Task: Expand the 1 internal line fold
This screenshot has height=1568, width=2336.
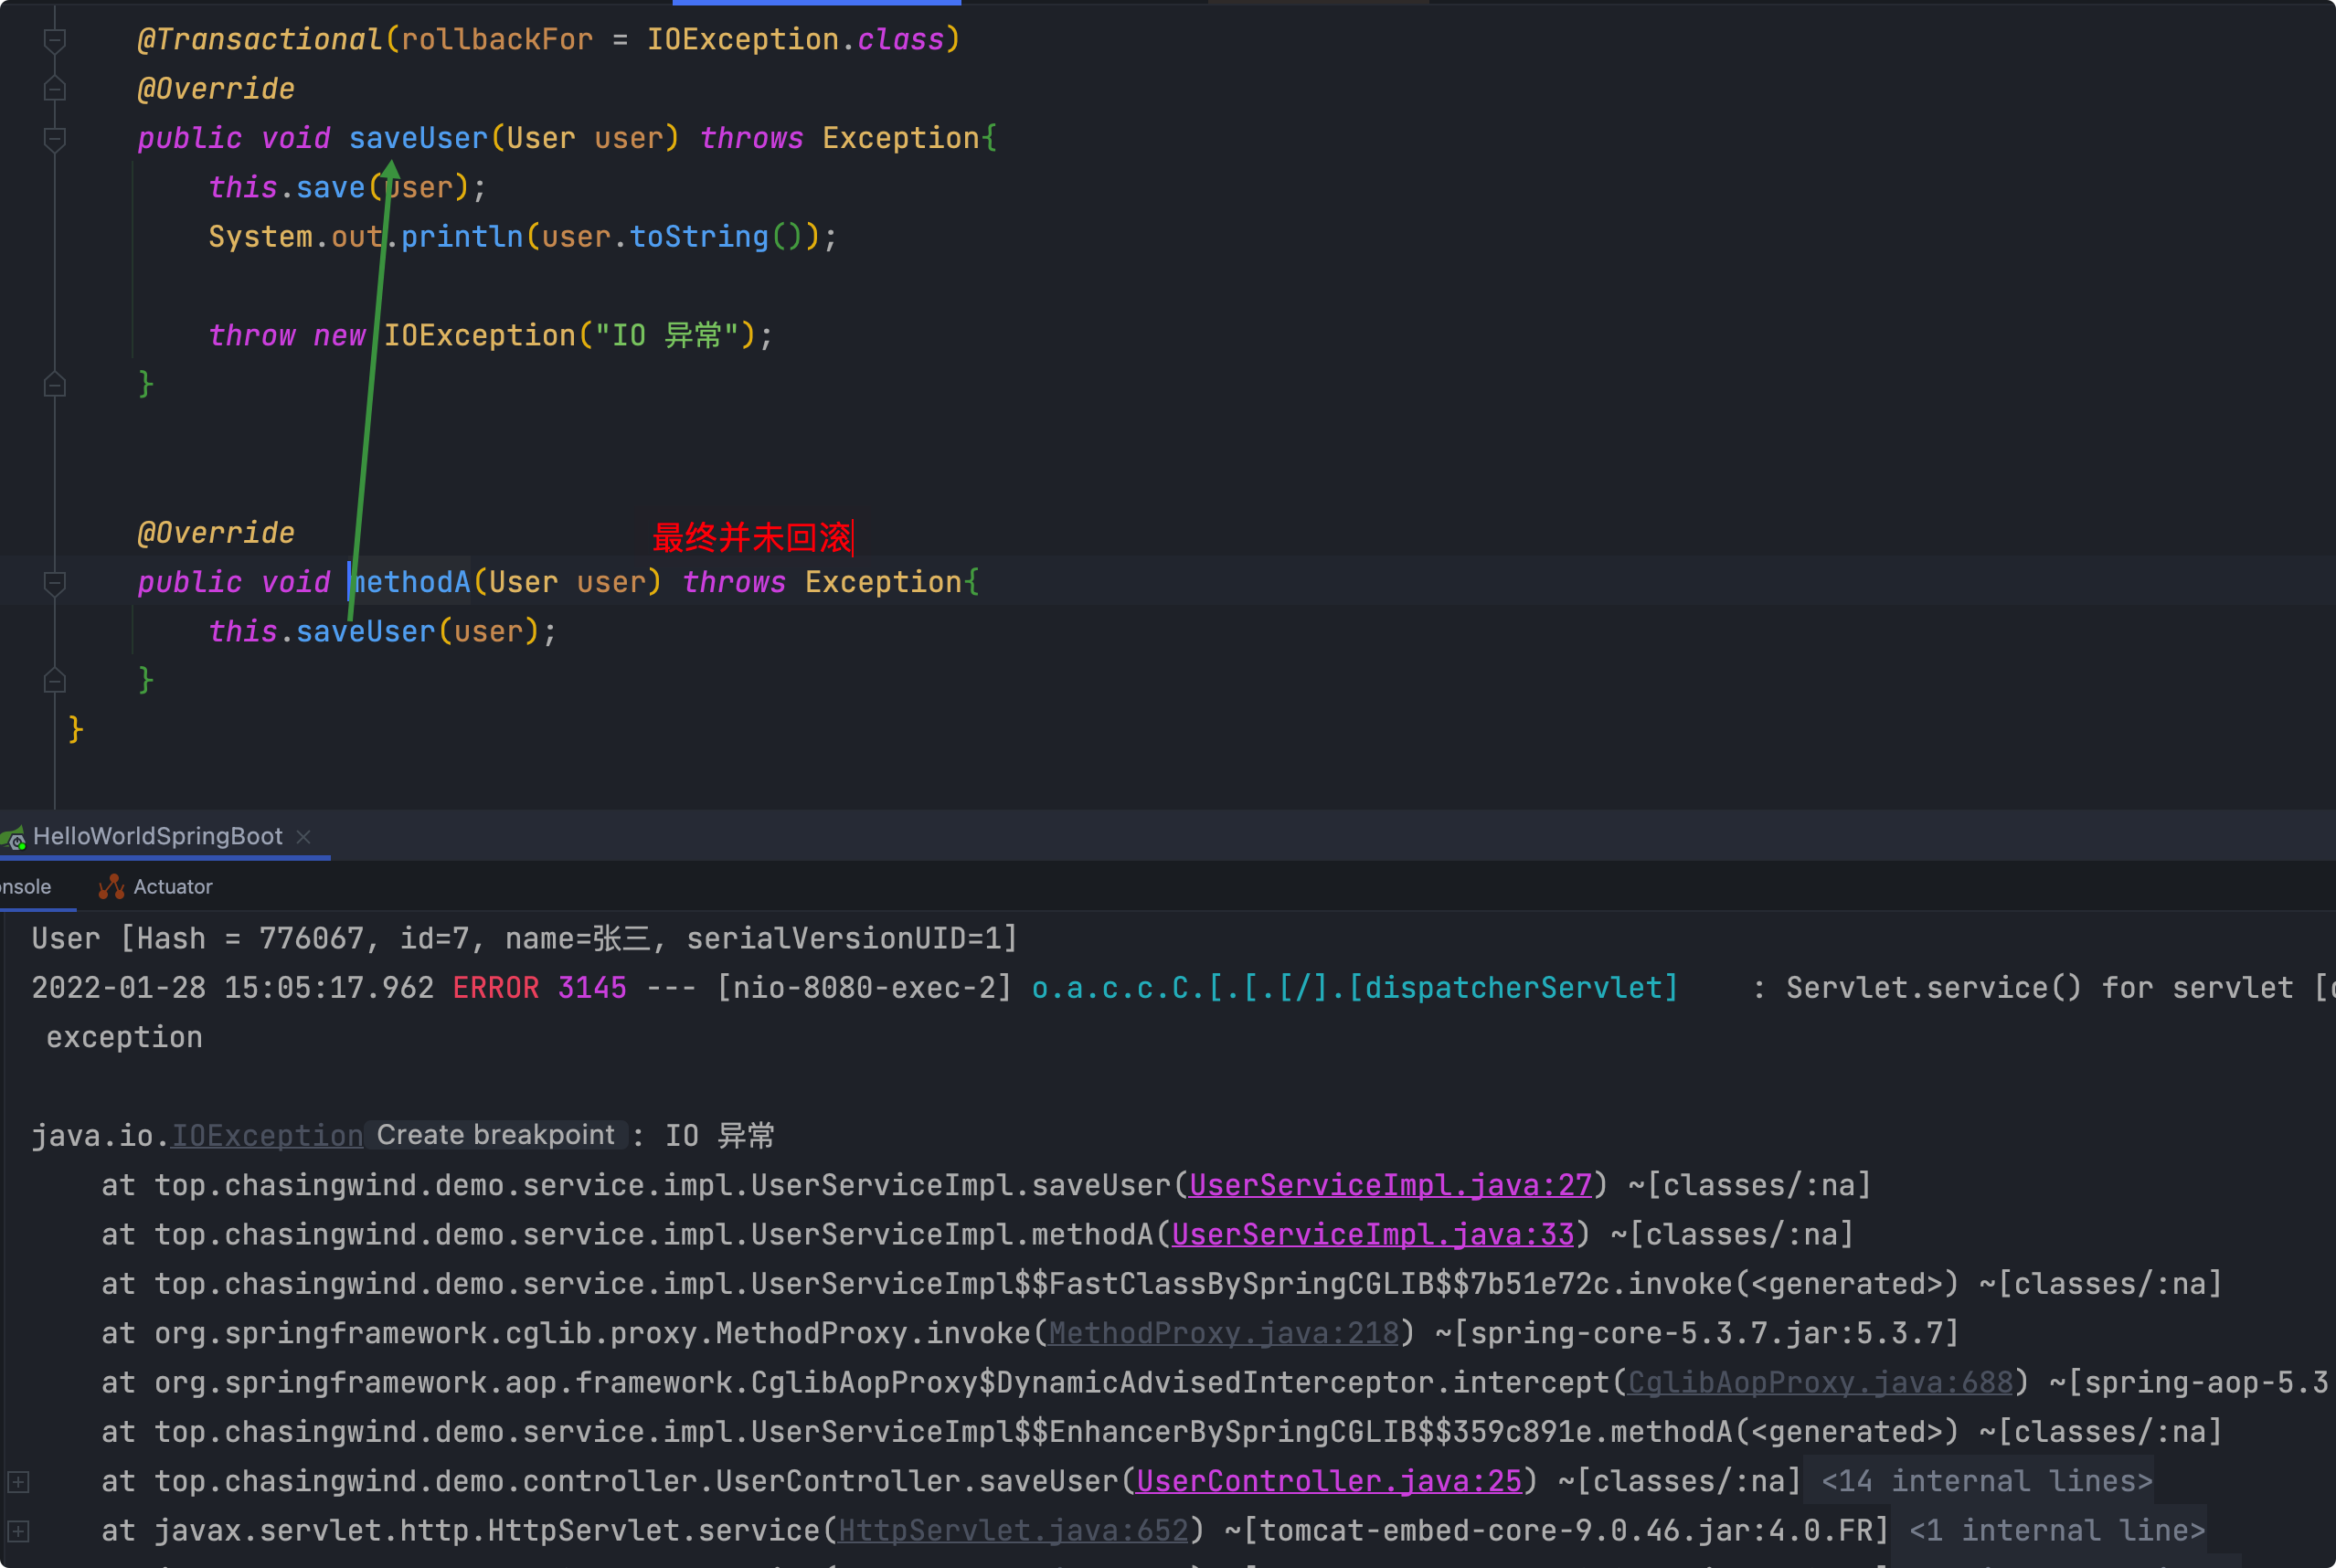Action: 2056,1531
